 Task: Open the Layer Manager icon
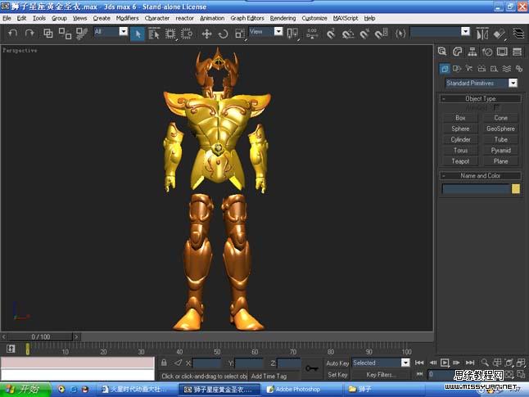[518, 34]
